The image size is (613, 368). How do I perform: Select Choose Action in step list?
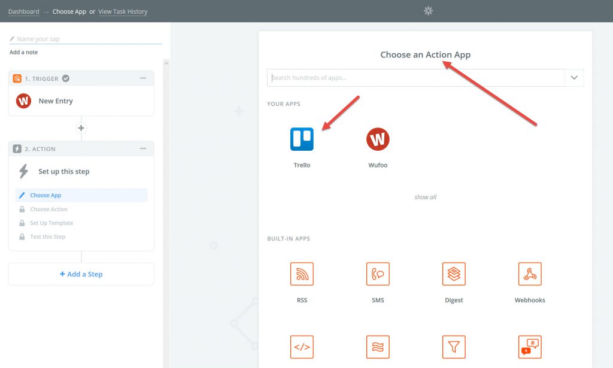48,209
